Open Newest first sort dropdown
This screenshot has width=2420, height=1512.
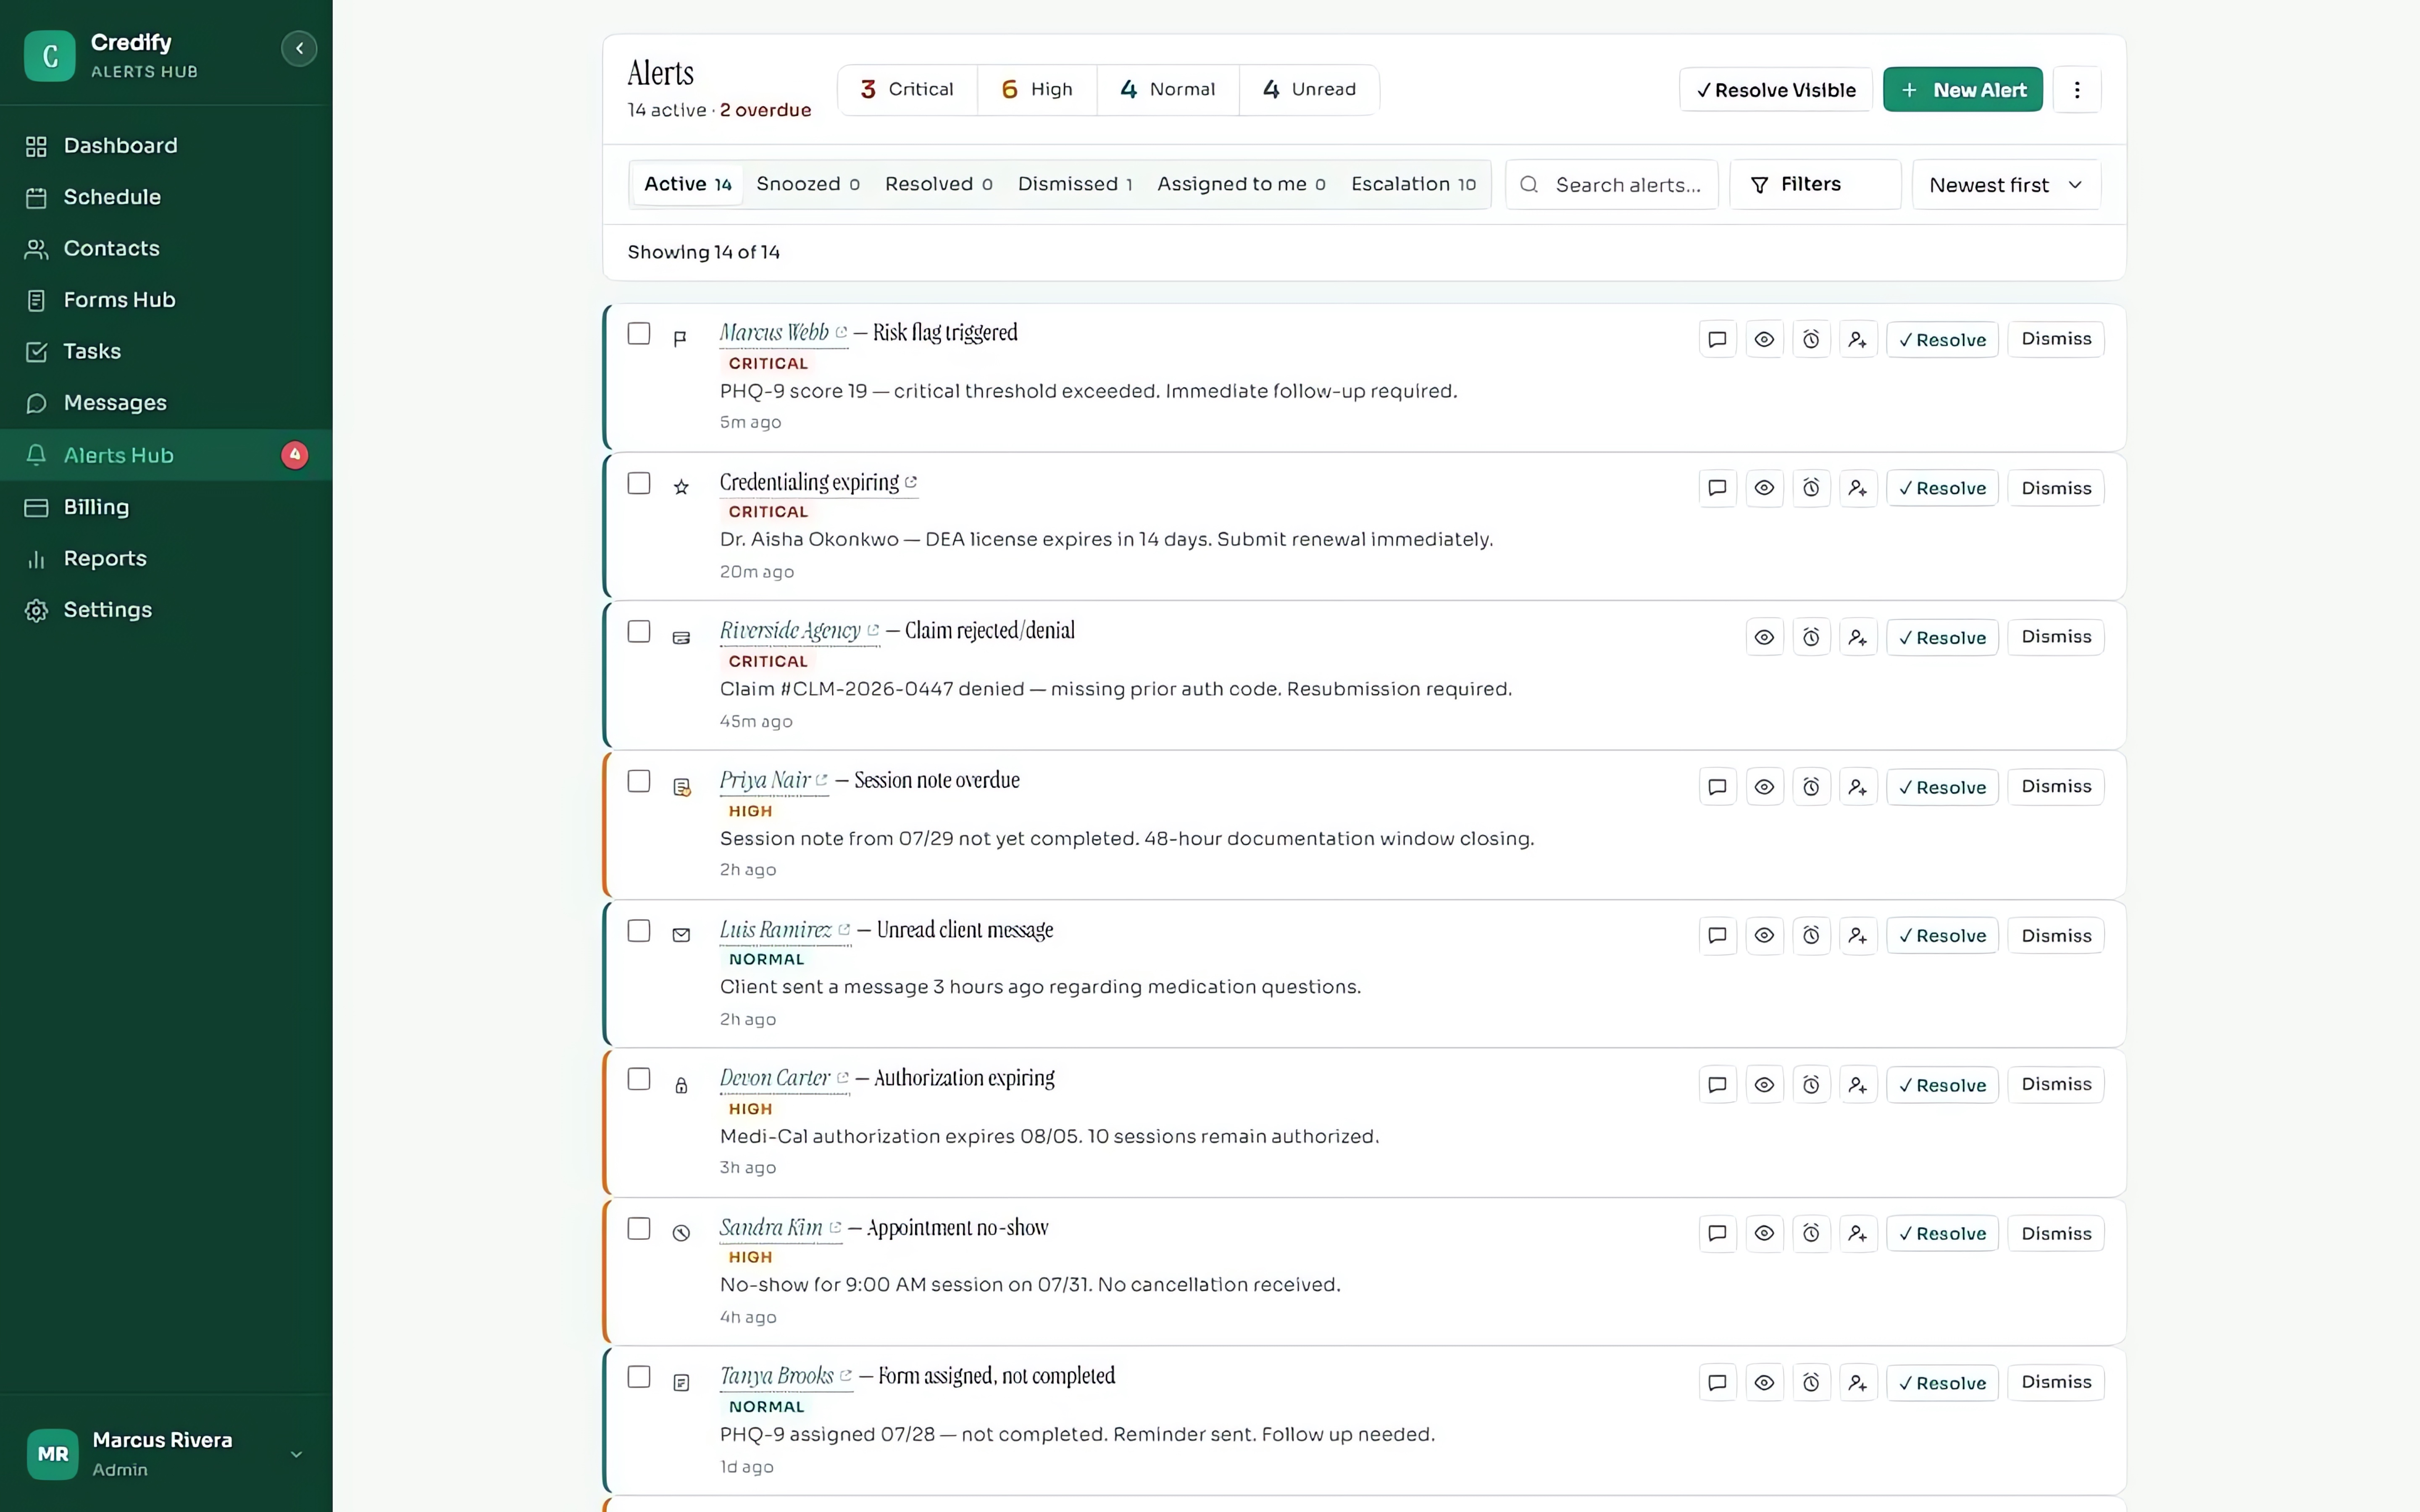click(2006, 185)
